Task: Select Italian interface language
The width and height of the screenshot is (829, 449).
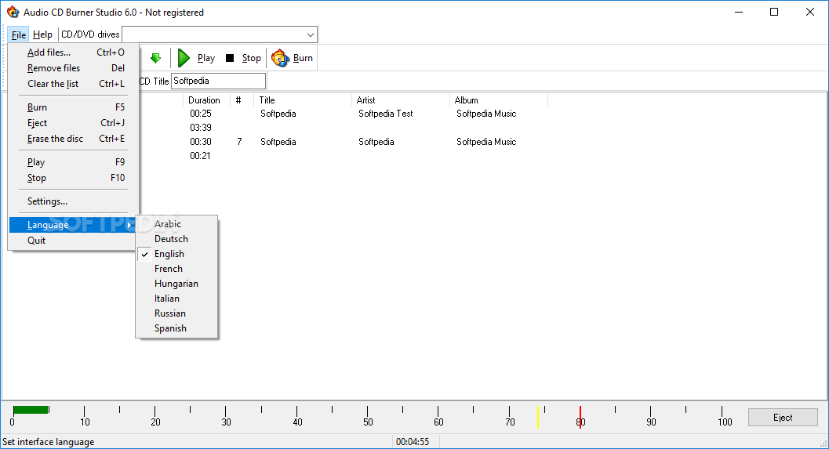Action: [176, 299]
